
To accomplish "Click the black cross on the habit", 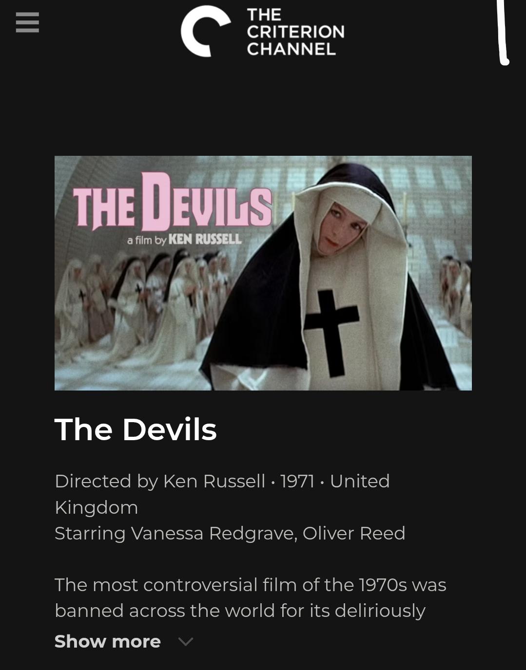I will pos(331,333).
